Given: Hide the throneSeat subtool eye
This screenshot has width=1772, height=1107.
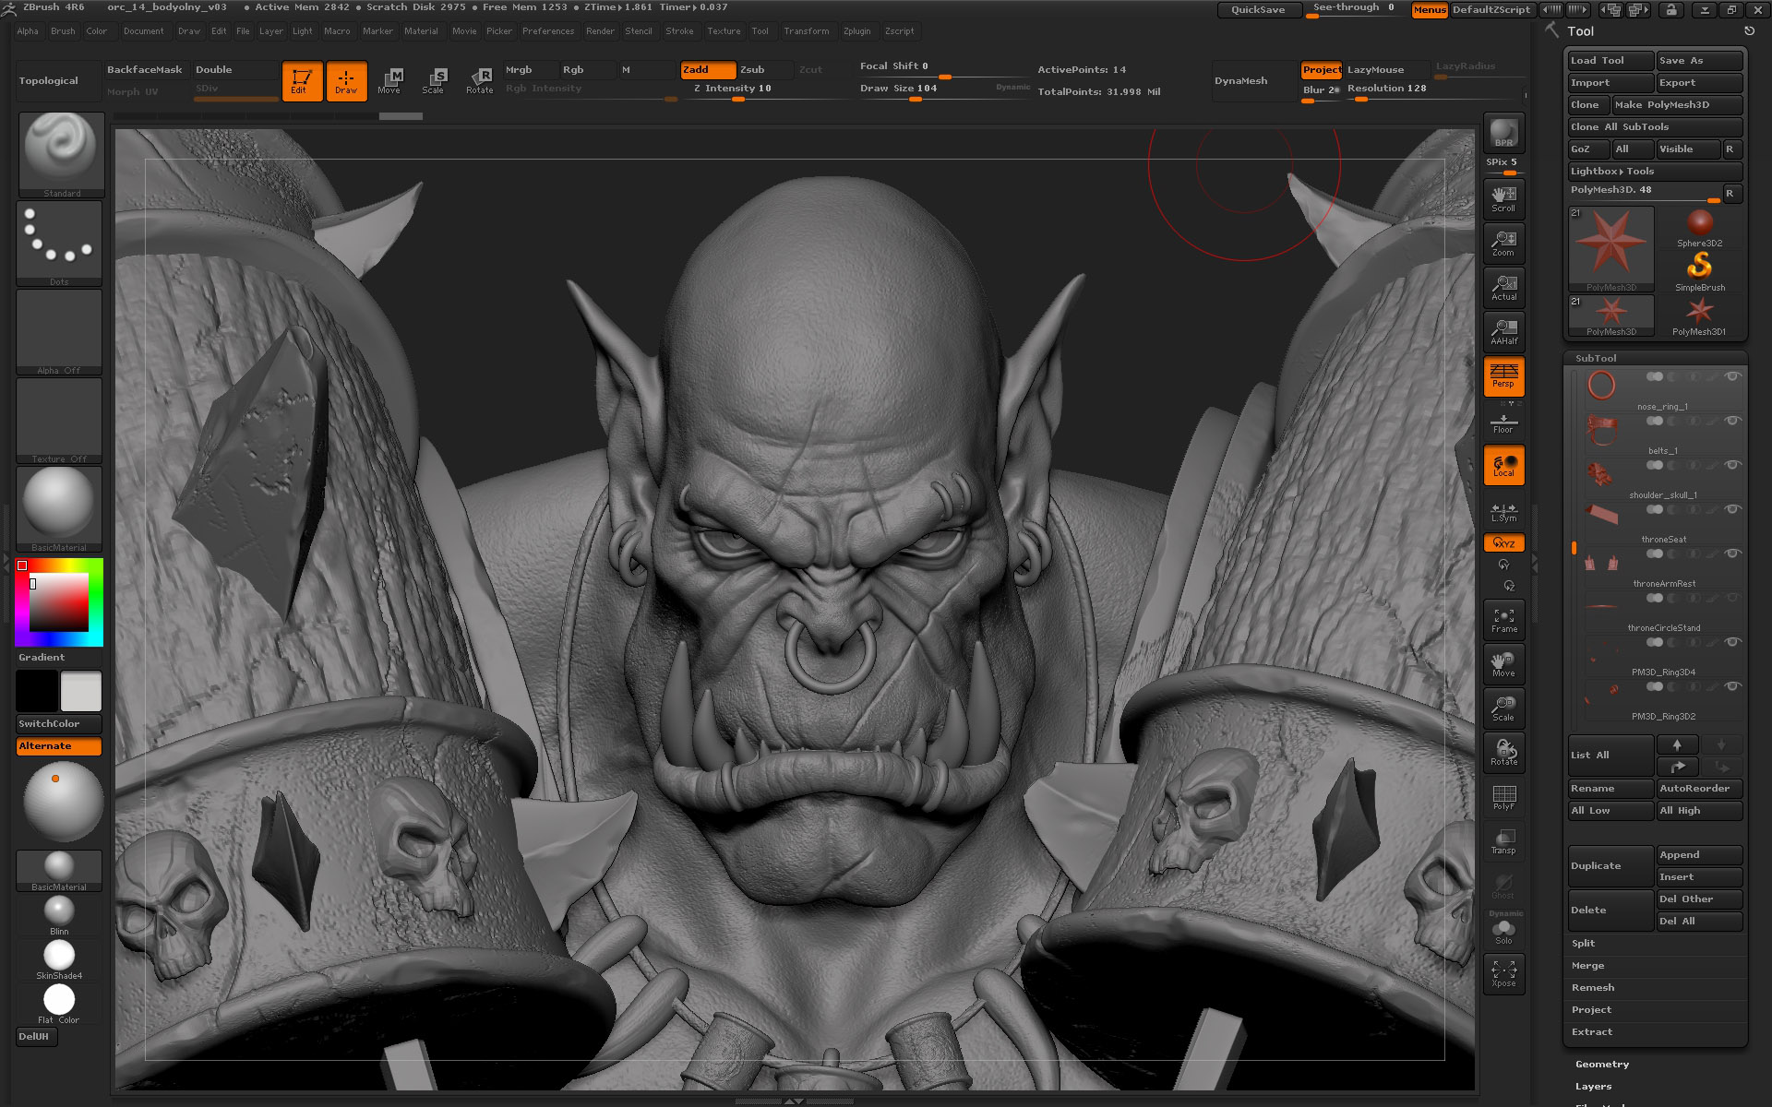Looking at the screenshot, I should coord(1732,509).
